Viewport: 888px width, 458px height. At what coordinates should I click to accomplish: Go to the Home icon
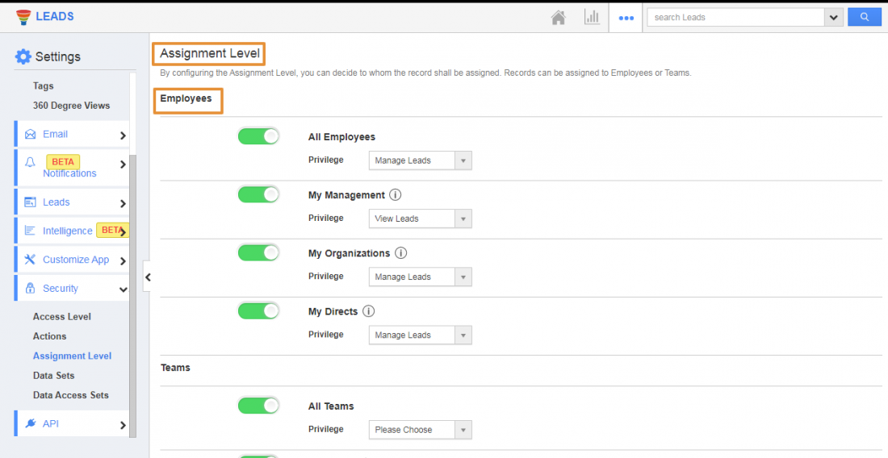point(559,18)
